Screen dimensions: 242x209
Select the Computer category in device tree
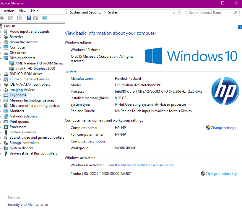[18, 47]
